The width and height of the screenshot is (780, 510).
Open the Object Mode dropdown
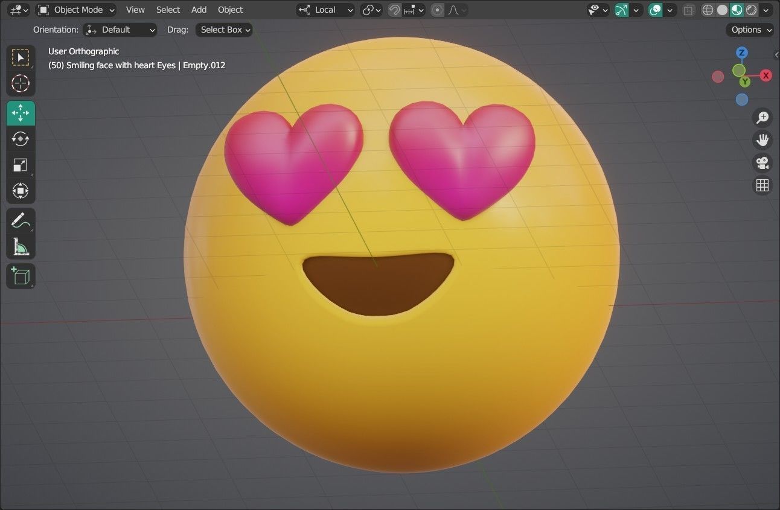(x=76, y=10)
